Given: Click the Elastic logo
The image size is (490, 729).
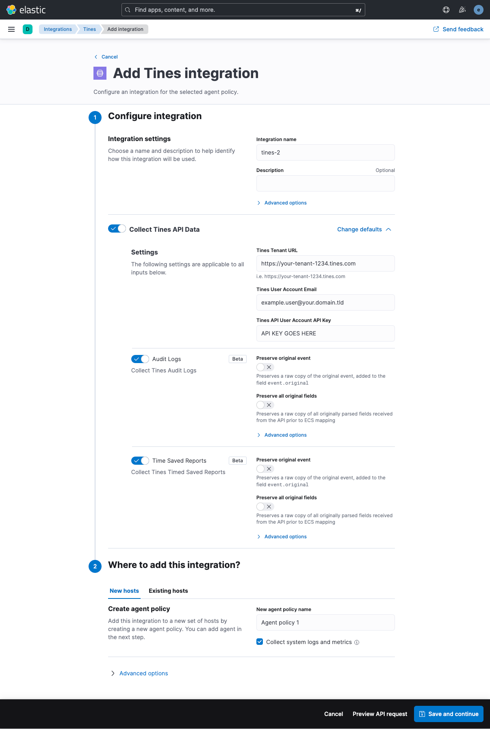Looking at the screenshot, I should click(x=26, y=10).
